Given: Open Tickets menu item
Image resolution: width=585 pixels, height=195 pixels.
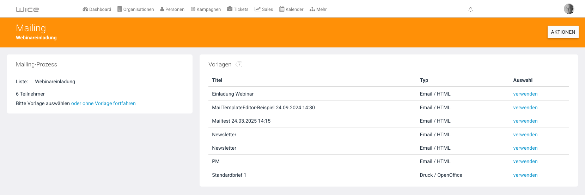Looking at the screenshot, I should pyautogui.click(x=238, y=9).
